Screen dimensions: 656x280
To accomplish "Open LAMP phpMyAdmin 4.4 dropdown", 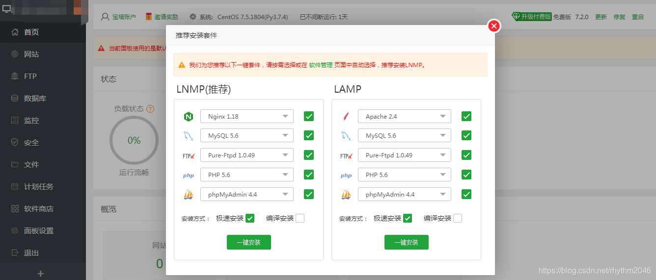I will click(405, 194).
